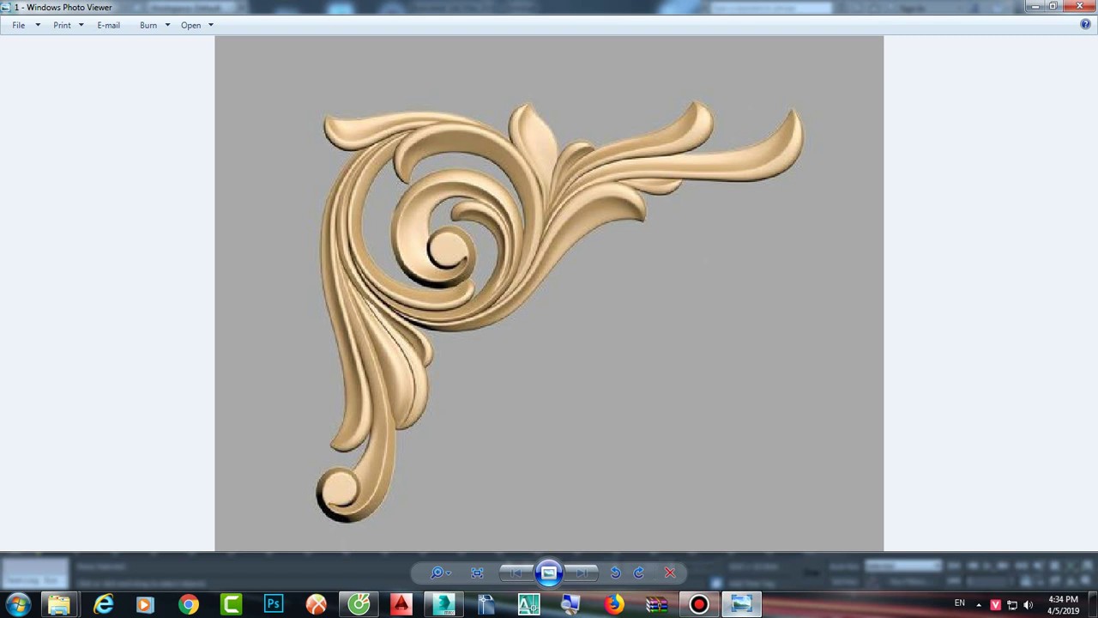Screen dimensions: 1098x618
Task: Click the screen recorder red dot icon
Action: click(x=699, y=604)
